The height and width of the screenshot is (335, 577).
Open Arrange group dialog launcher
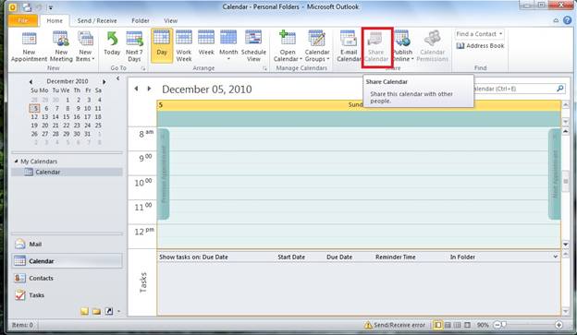[264, 68]
